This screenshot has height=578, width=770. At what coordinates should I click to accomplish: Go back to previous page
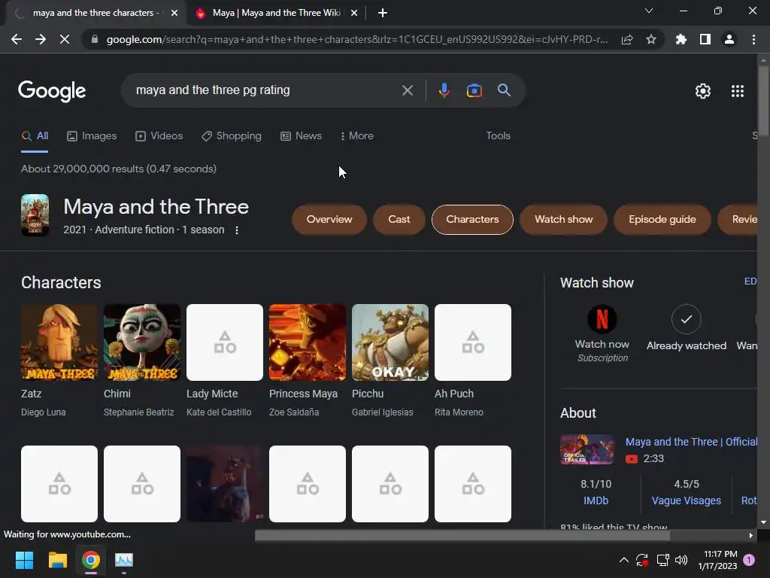(17, 39)
